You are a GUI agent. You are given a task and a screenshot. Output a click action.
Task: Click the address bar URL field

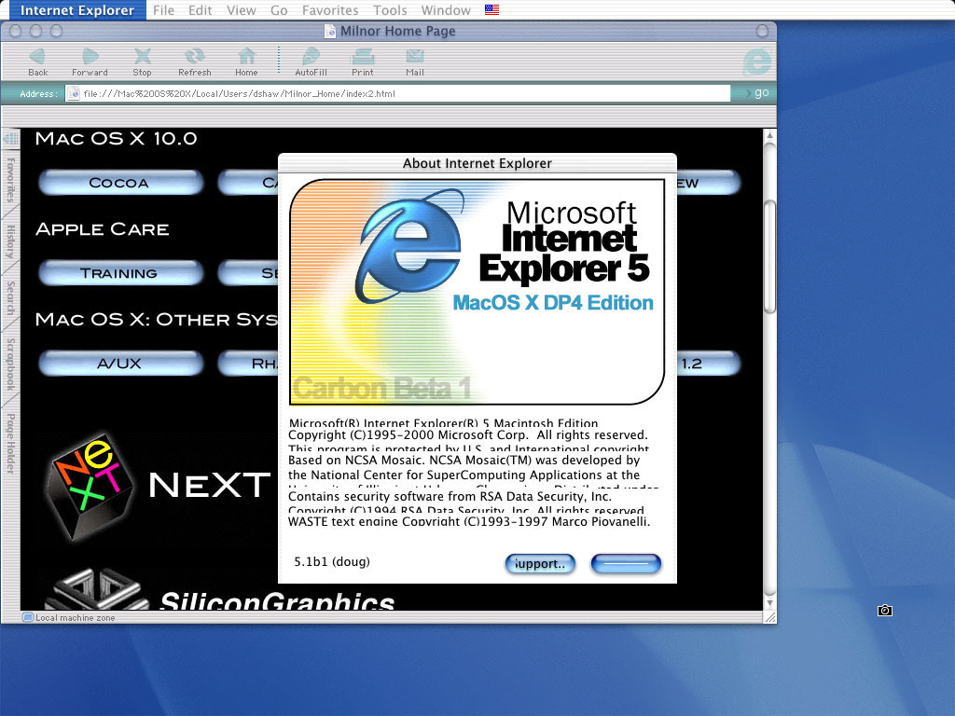[397, 94]
